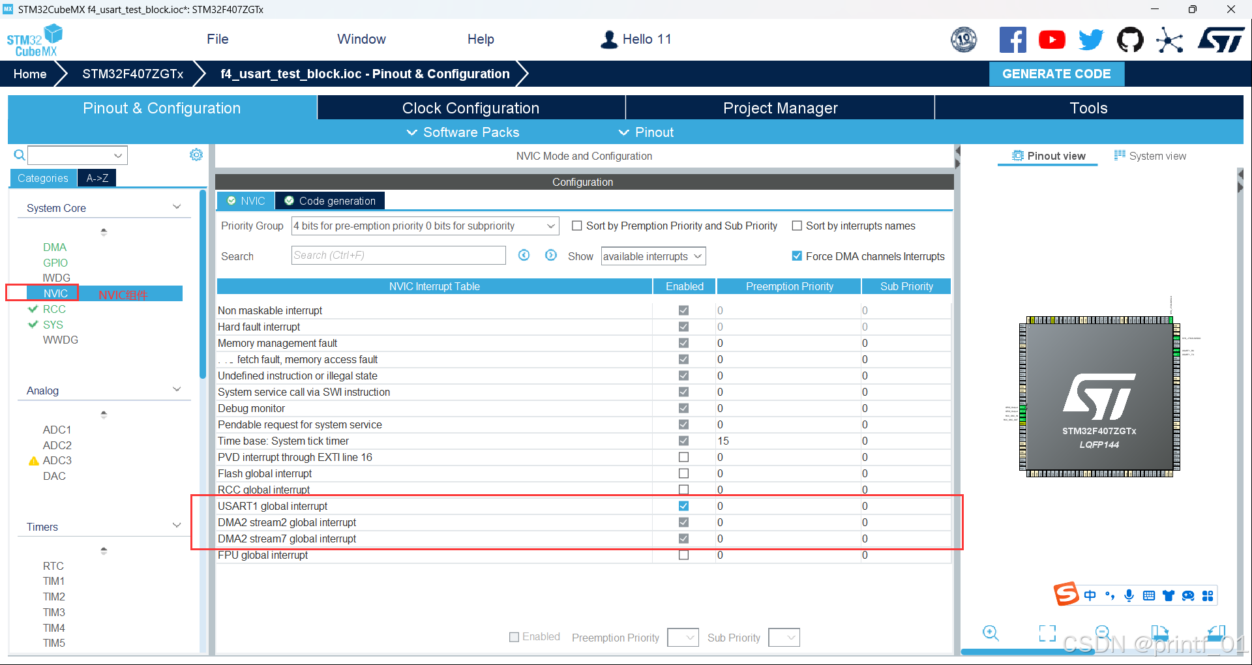Select ADC3 peripheral with warning
This screenshot has width=1252, height=665.
[x=57, y=460]
